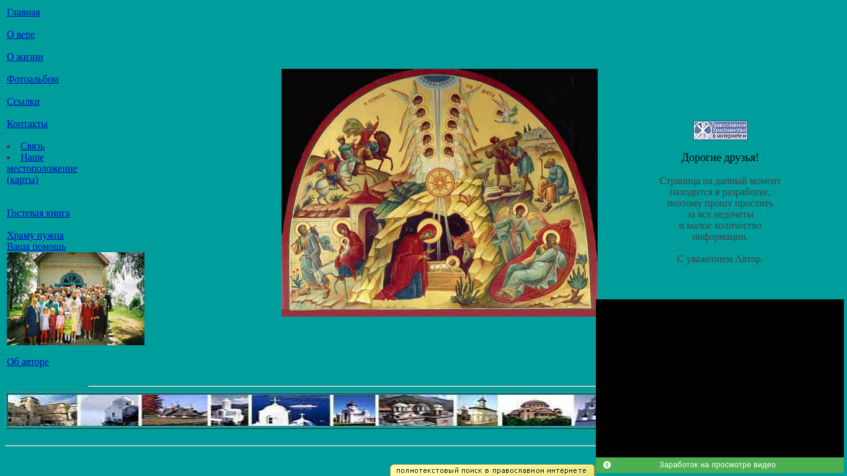Click the полнотекстовый поиск в православном интернете button

tap(492, 470)
